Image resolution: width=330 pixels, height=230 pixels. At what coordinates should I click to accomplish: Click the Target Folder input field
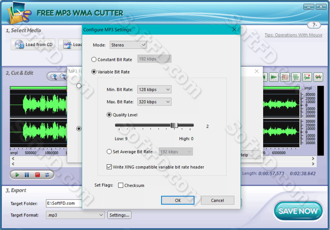coord(64,203)
